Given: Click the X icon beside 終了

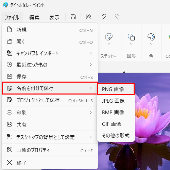Looking at the screenshot, I should pyautogui.click(x=10, y=163).
